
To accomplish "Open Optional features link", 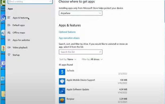I will 67,32.
